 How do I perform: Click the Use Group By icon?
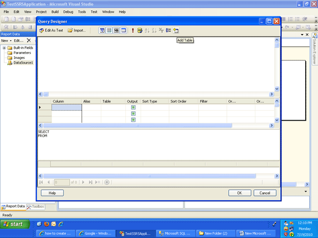168,31
